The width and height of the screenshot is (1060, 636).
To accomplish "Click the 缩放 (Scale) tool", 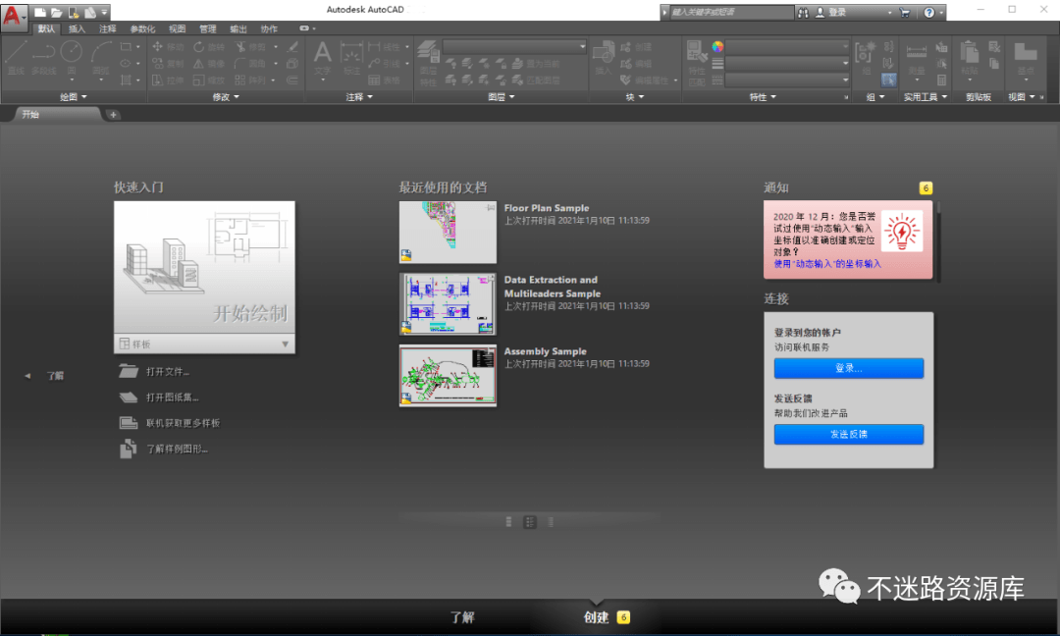I will (x=208, y=80).
